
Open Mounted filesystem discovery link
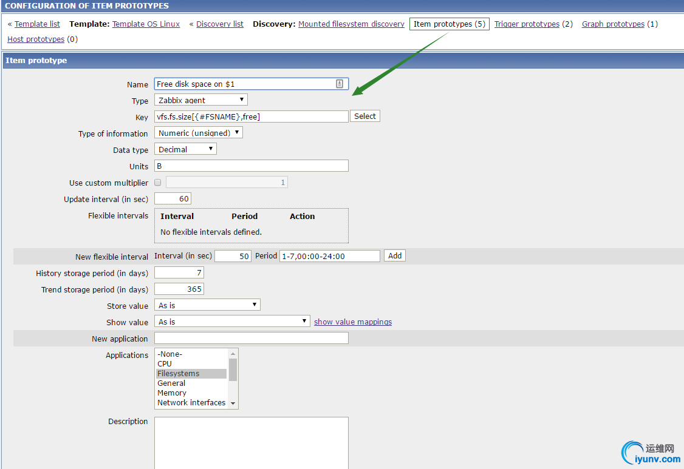351,24
